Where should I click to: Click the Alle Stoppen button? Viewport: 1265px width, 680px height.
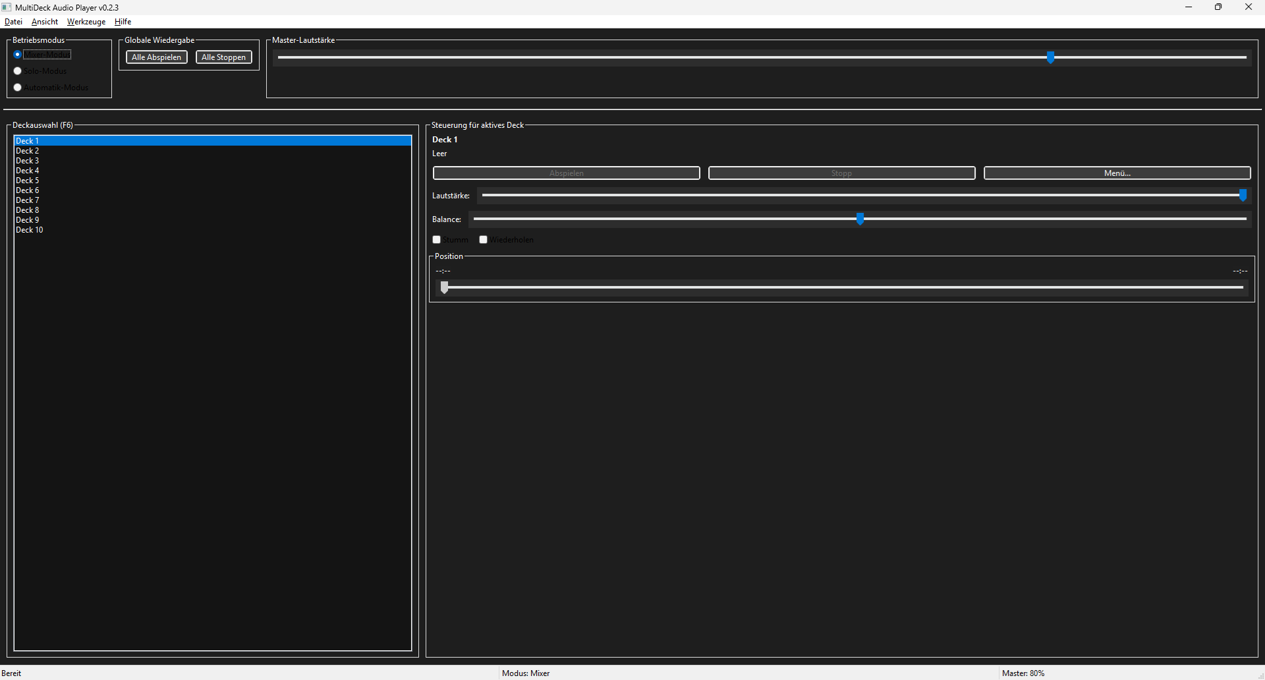pyautogui.click(x=224, y=57)
